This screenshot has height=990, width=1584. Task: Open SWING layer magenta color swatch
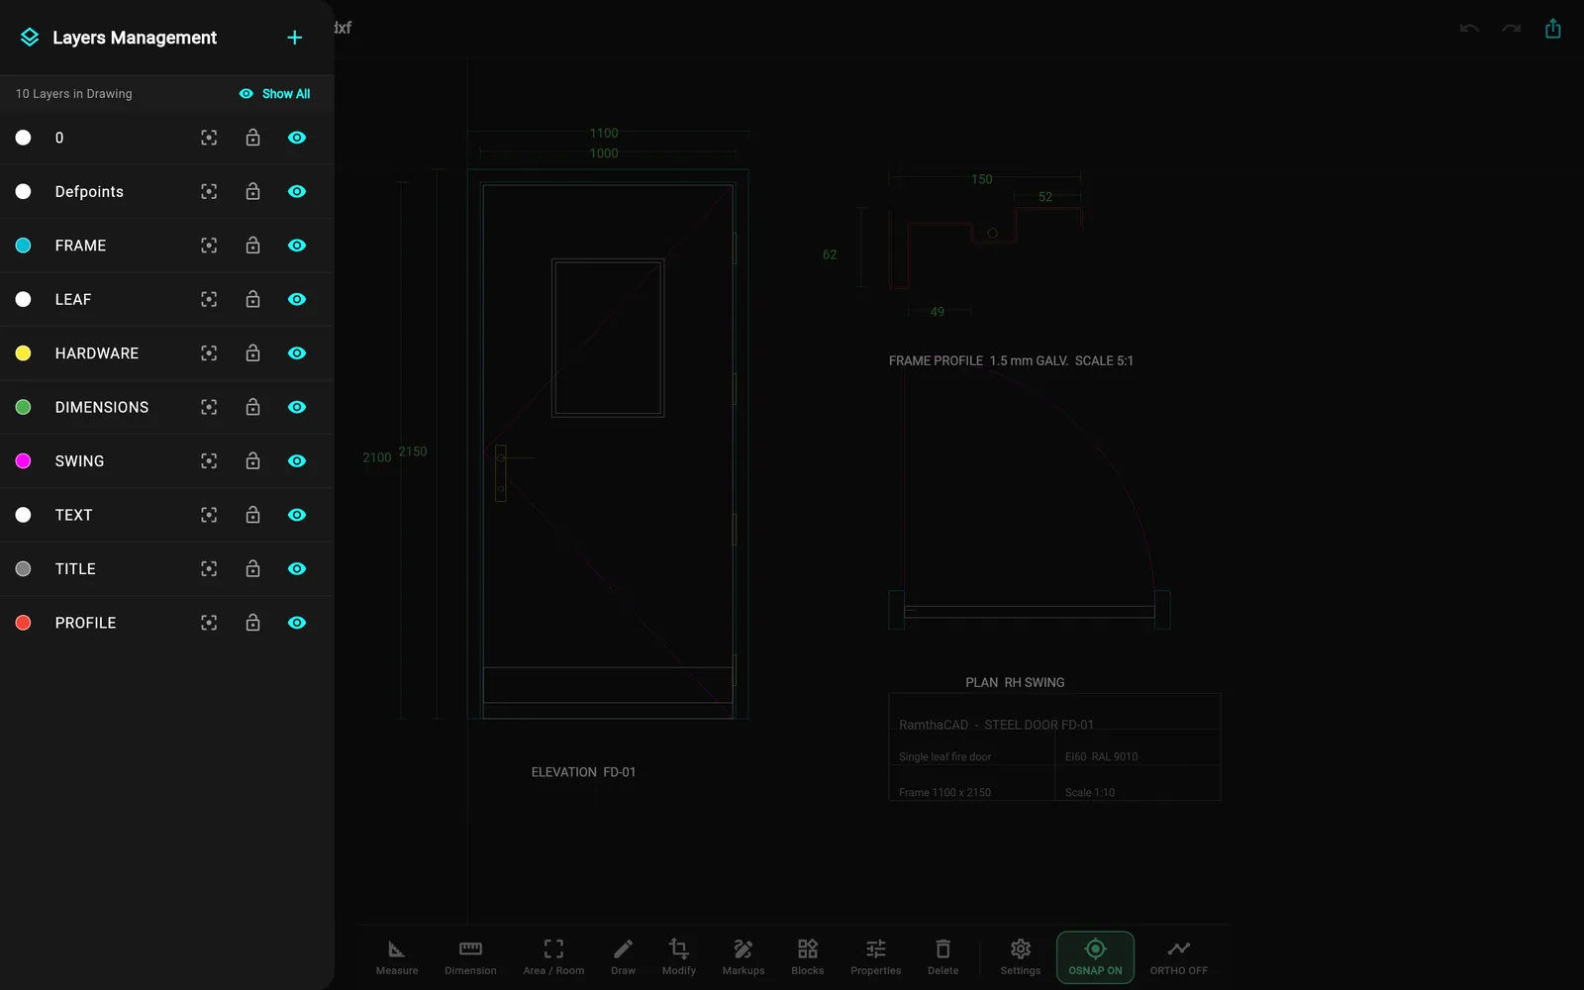(x=24, y=461)
